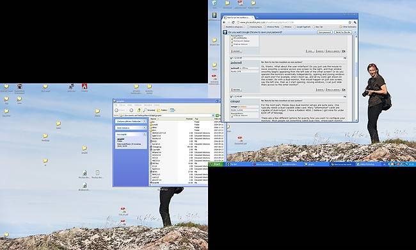
Task: Close the Chrome forum tab
Action: click(252, 17)
